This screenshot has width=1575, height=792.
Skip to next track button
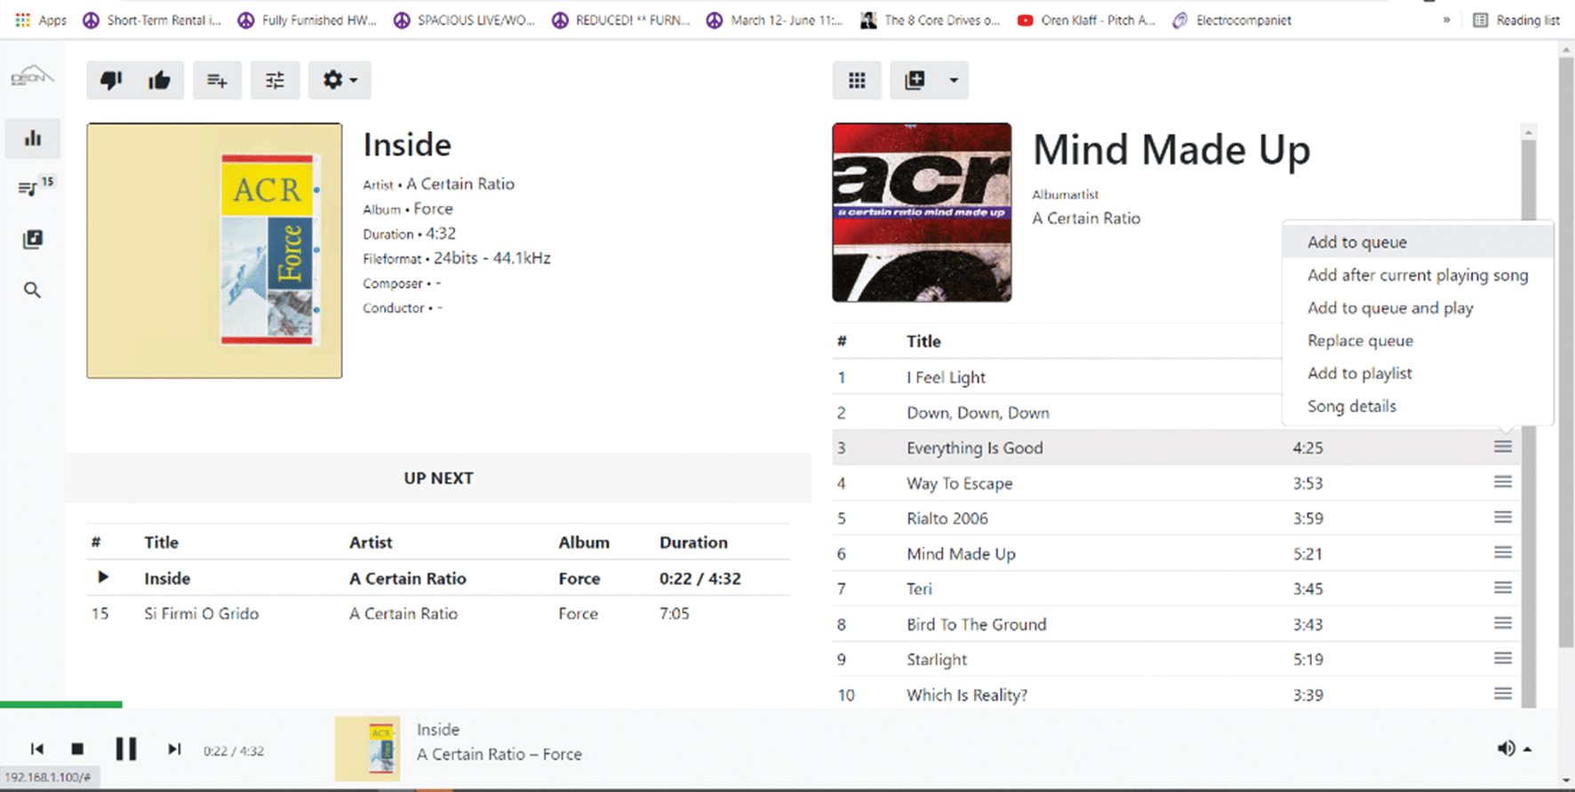click(x=174, y=749)
